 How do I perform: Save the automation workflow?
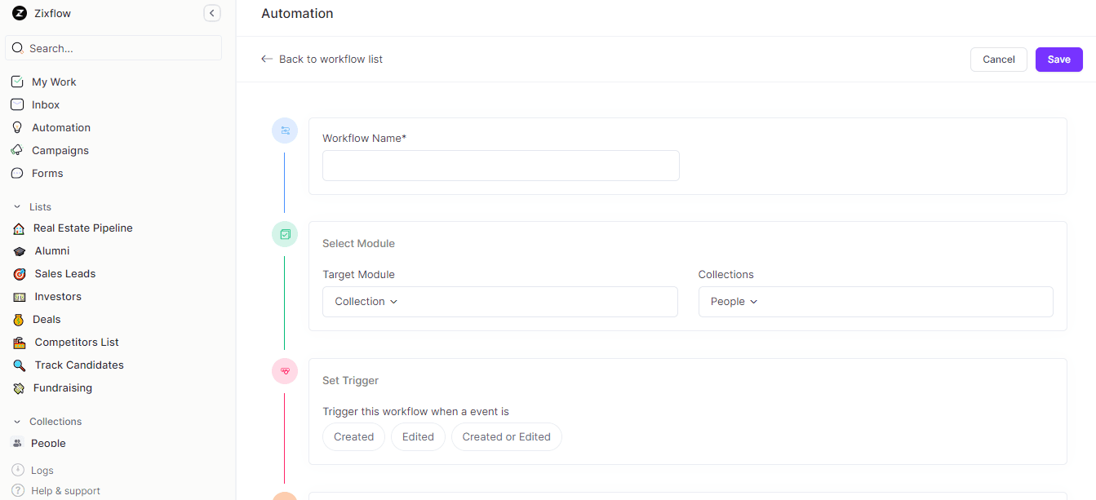coord(1058,59)
